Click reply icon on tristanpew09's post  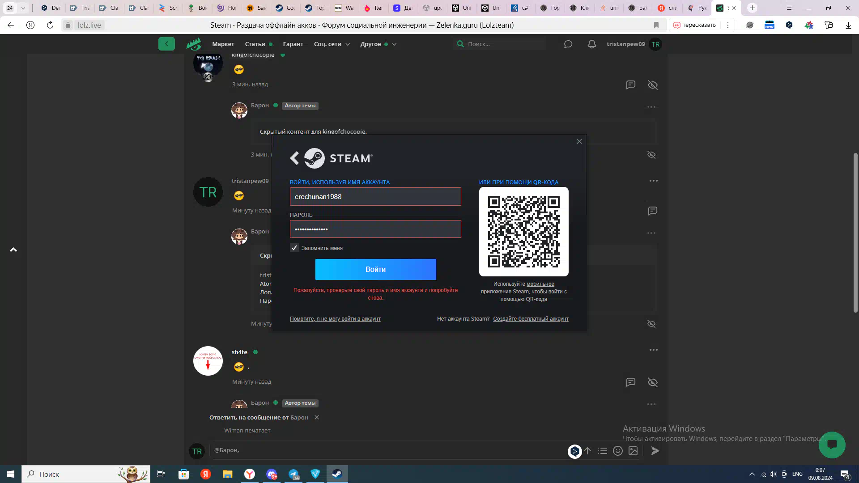pos(653,211)
